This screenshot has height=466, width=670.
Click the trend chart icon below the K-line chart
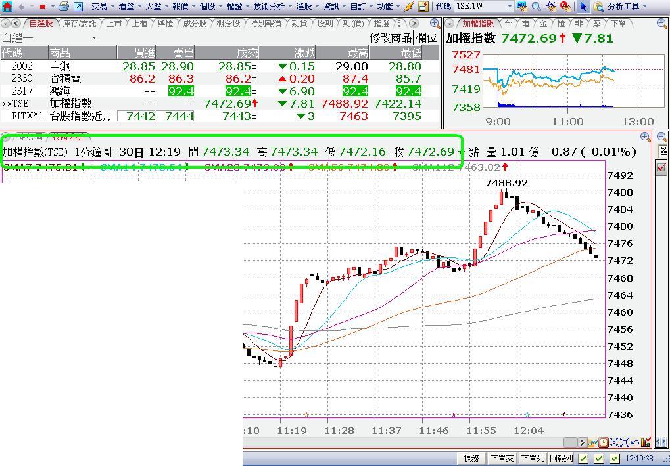[x=593, y=442]
